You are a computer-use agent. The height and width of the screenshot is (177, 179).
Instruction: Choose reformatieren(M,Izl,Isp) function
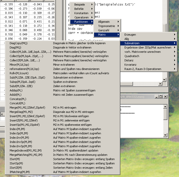point(62,69)
